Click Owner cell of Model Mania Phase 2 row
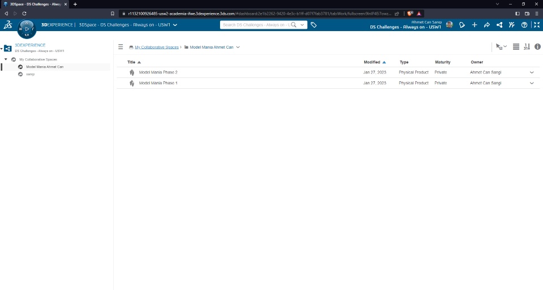This screenshot has width=543, height=290. 485,72
